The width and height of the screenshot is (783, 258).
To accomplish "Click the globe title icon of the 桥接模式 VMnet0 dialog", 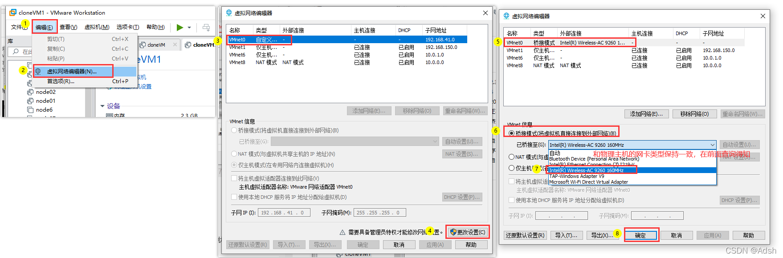I will click(x=506, y=16).
